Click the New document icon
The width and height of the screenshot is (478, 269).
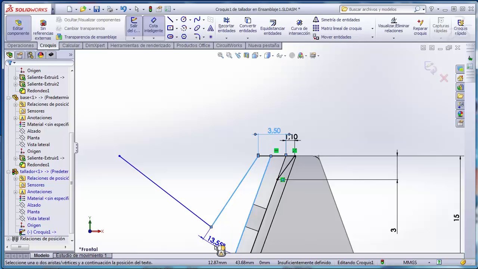[69, 9]
